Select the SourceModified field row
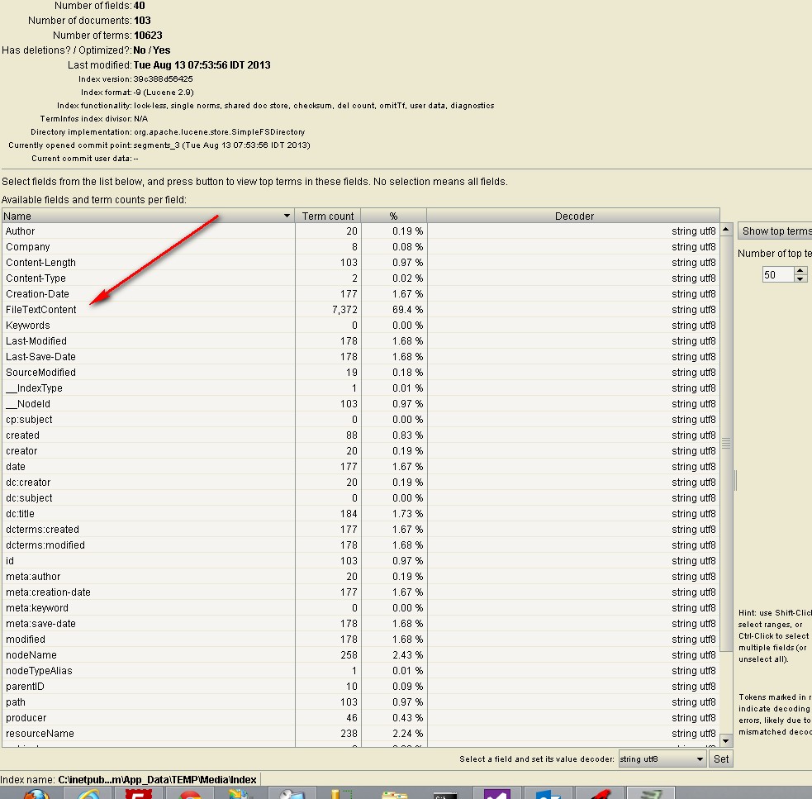 point(360,373)
